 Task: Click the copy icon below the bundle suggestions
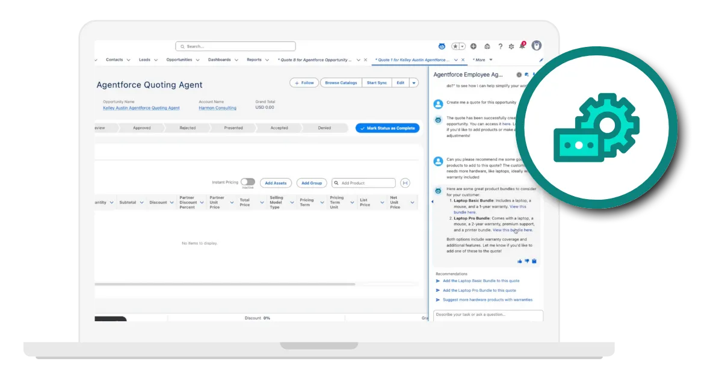click(x=534, y=260)
